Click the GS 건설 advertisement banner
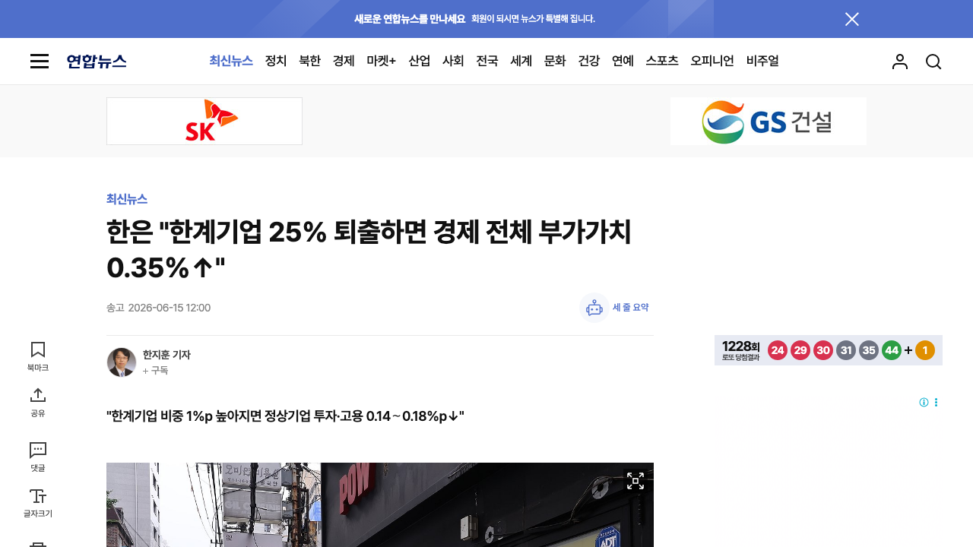The image size is (973, 547). pos(768,121)
